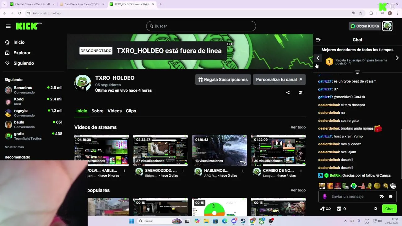Click the green Chat send button
Screen dimensions: 402x226
click(389, 209)
